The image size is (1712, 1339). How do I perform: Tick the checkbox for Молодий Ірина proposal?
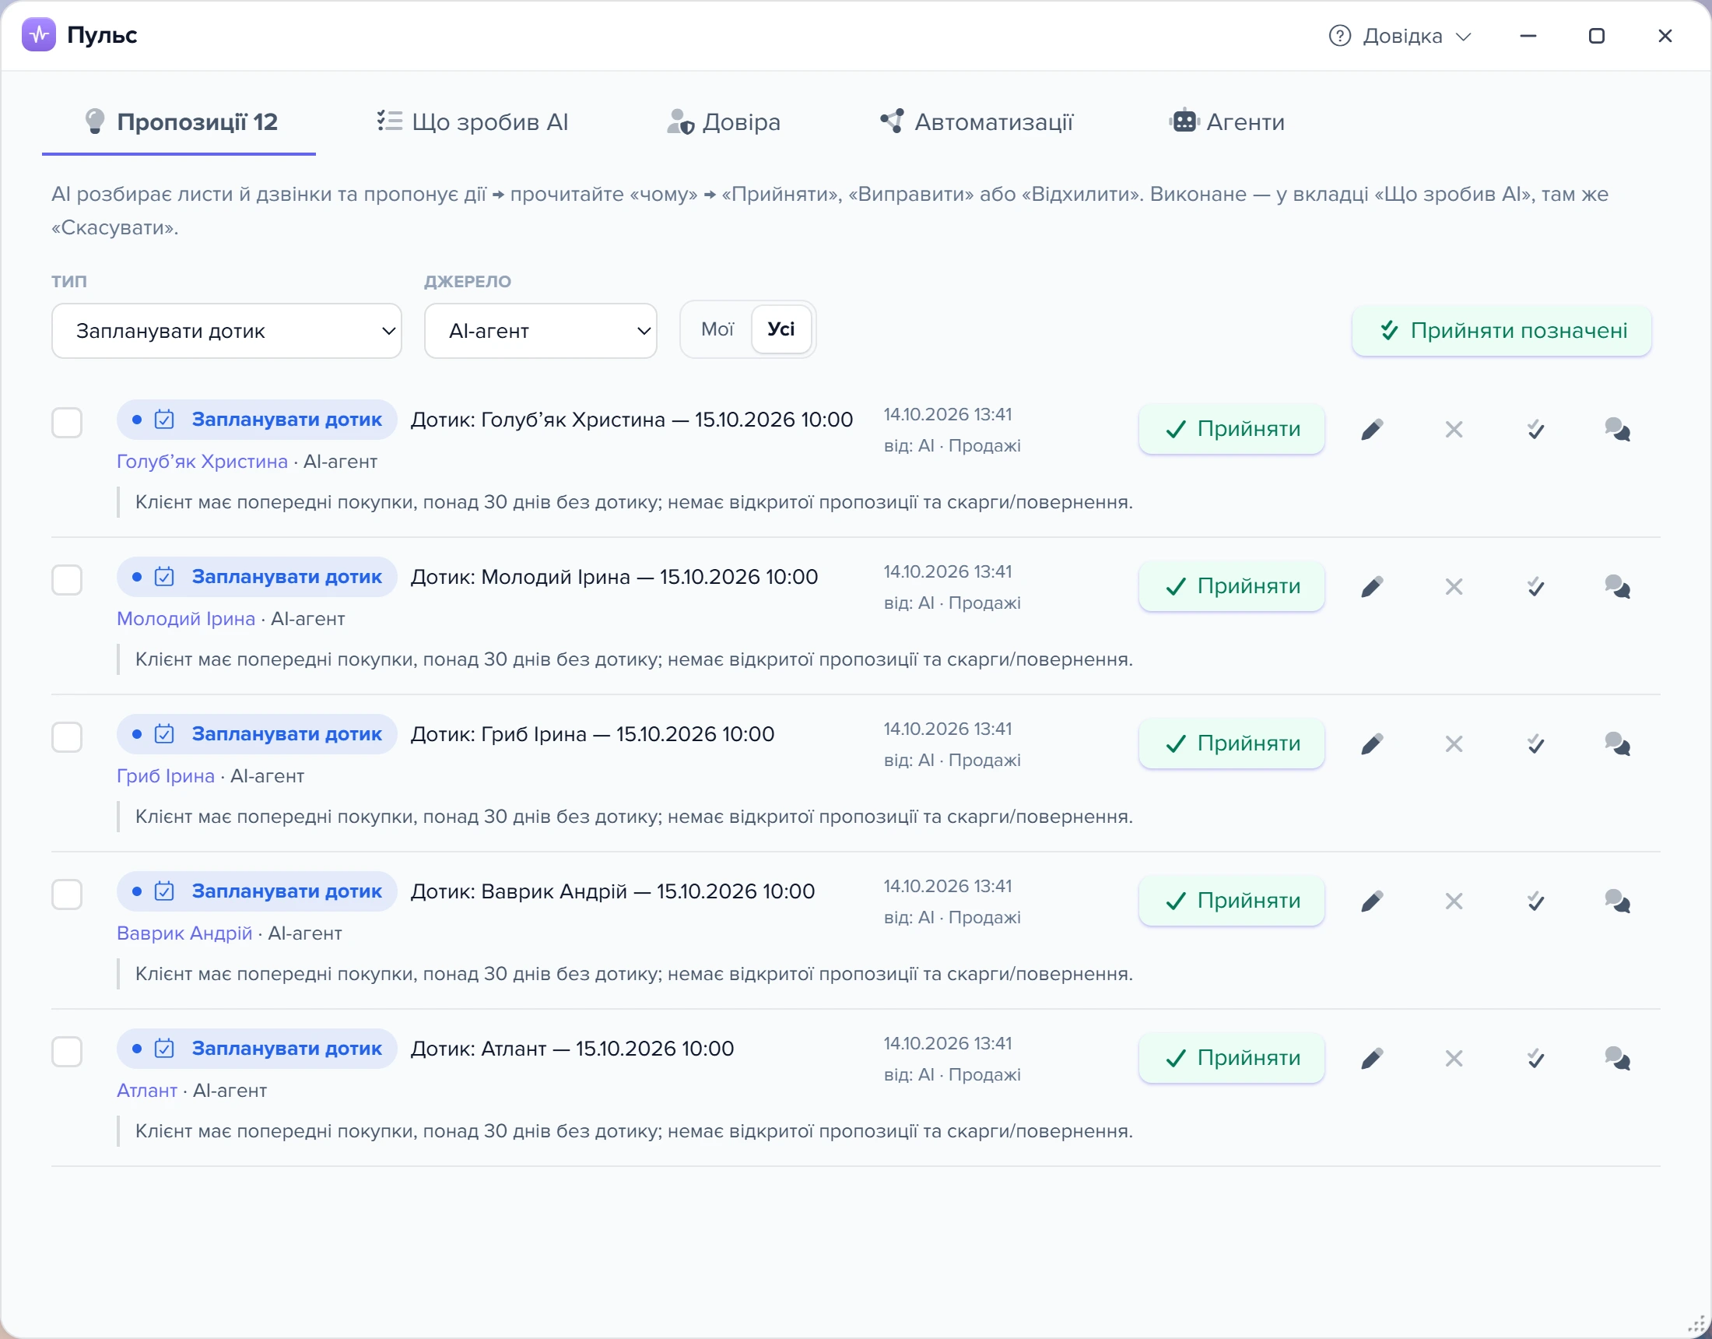[x=67, y=580]
